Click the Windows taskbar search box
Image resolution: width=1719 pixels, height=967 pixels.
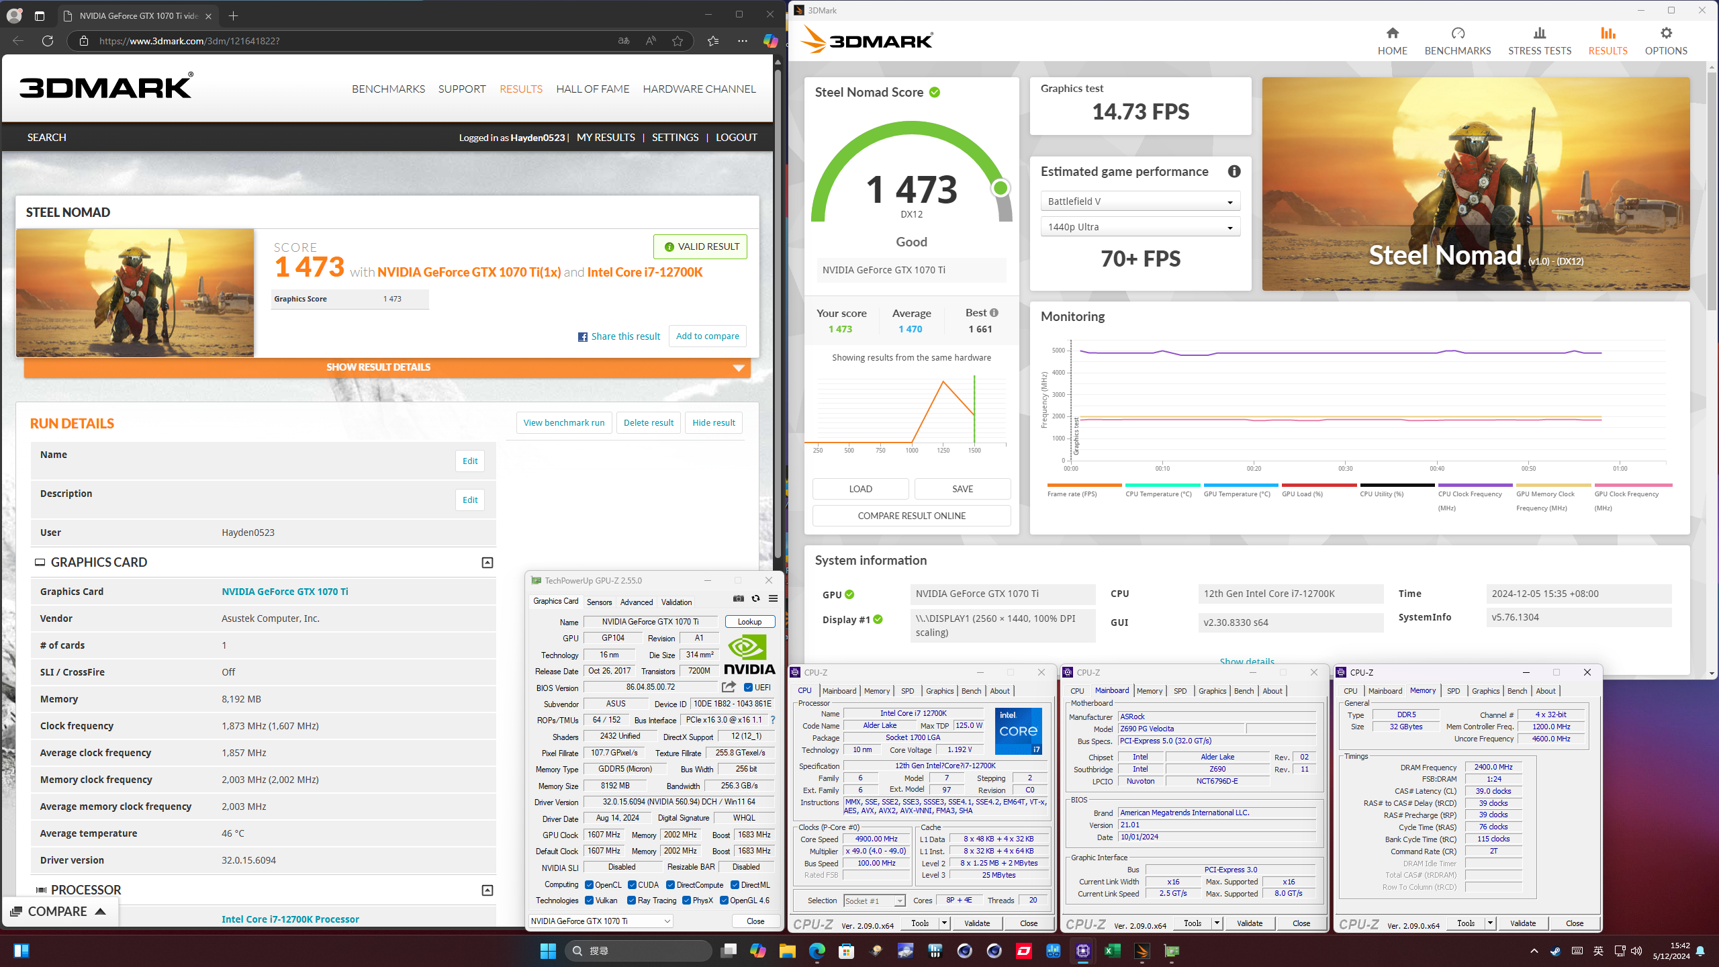[x=638, y=950]
